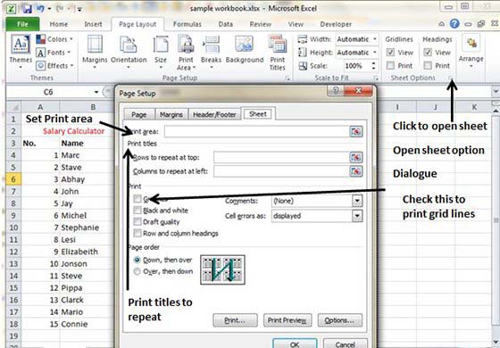
Task: Switch to the Formulas ribbon tab
Action: pos(187,24)
